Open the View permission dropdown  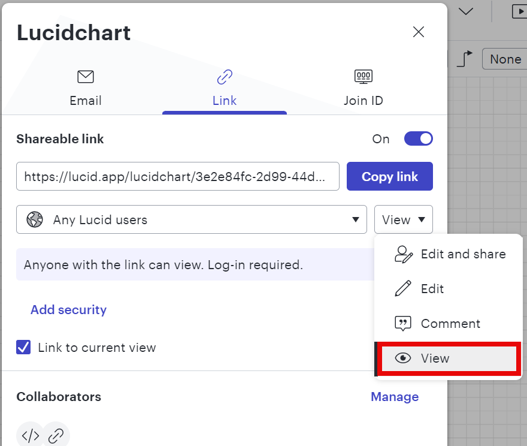403,219
